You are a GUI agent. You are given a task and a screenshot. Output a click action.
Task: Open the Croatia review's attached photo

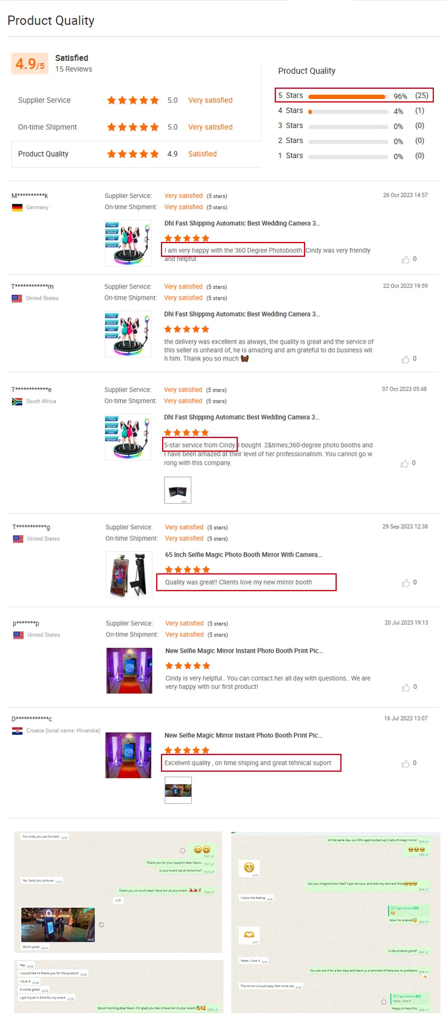(178, 790)
